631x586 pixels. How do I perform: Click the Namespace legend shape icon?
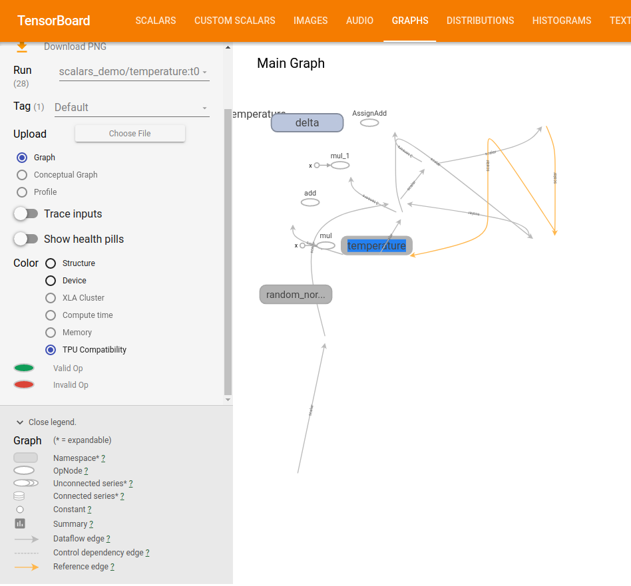tap(25, 457)
